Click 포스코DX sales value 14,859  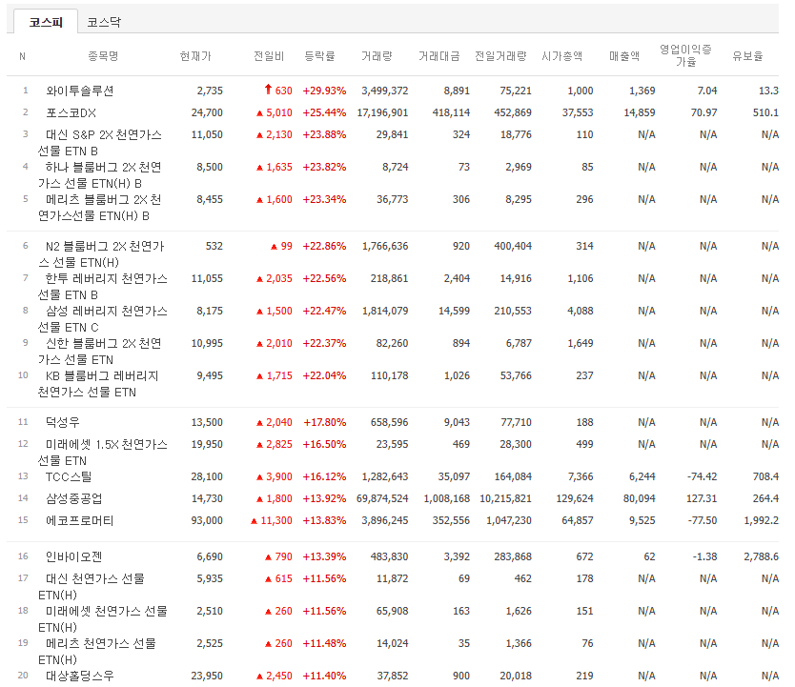point(640,112)
